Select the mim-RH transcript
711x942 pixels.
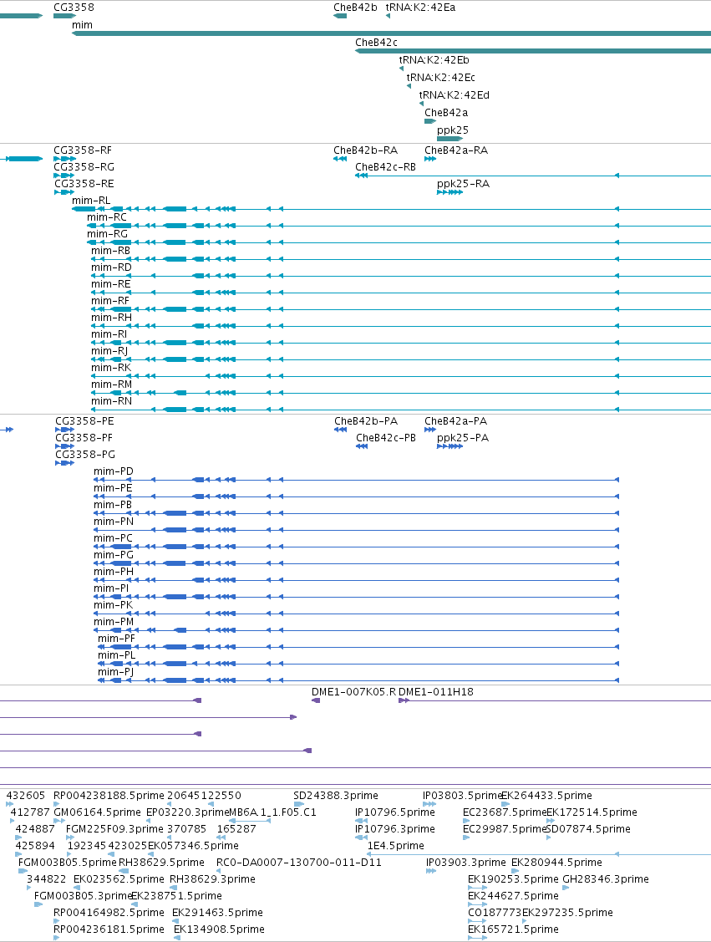pyautogui.click(x=111, y=318)
